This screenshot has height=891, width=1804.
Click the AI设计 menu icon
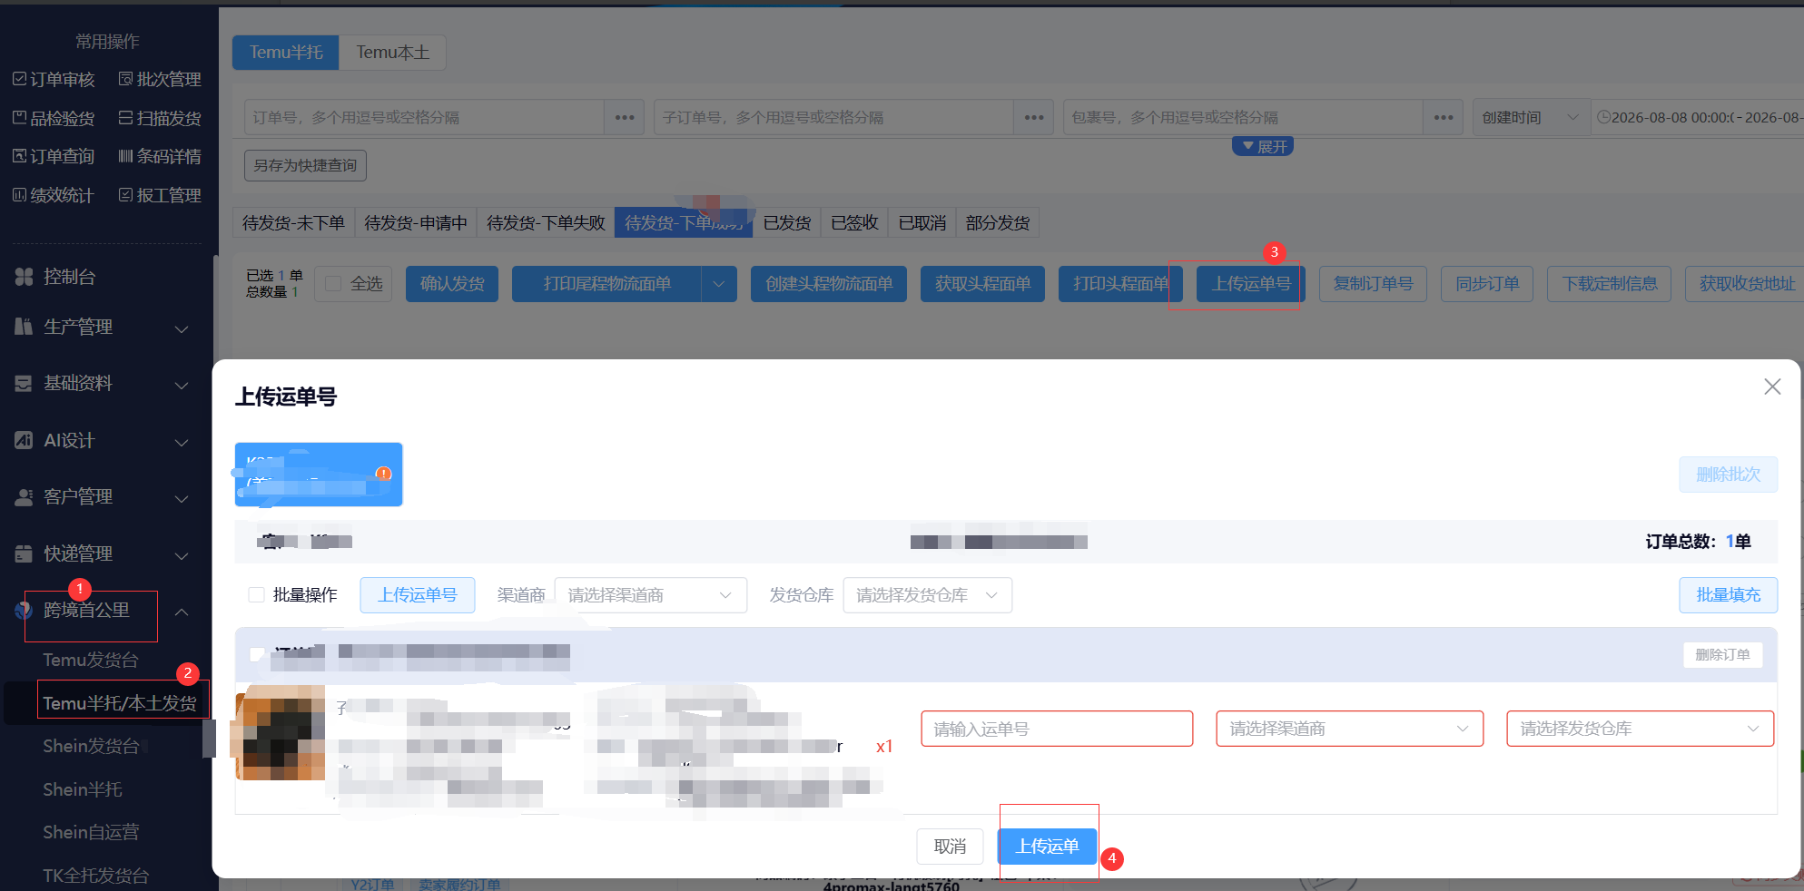pyautogui.click(x=24, y=440)
